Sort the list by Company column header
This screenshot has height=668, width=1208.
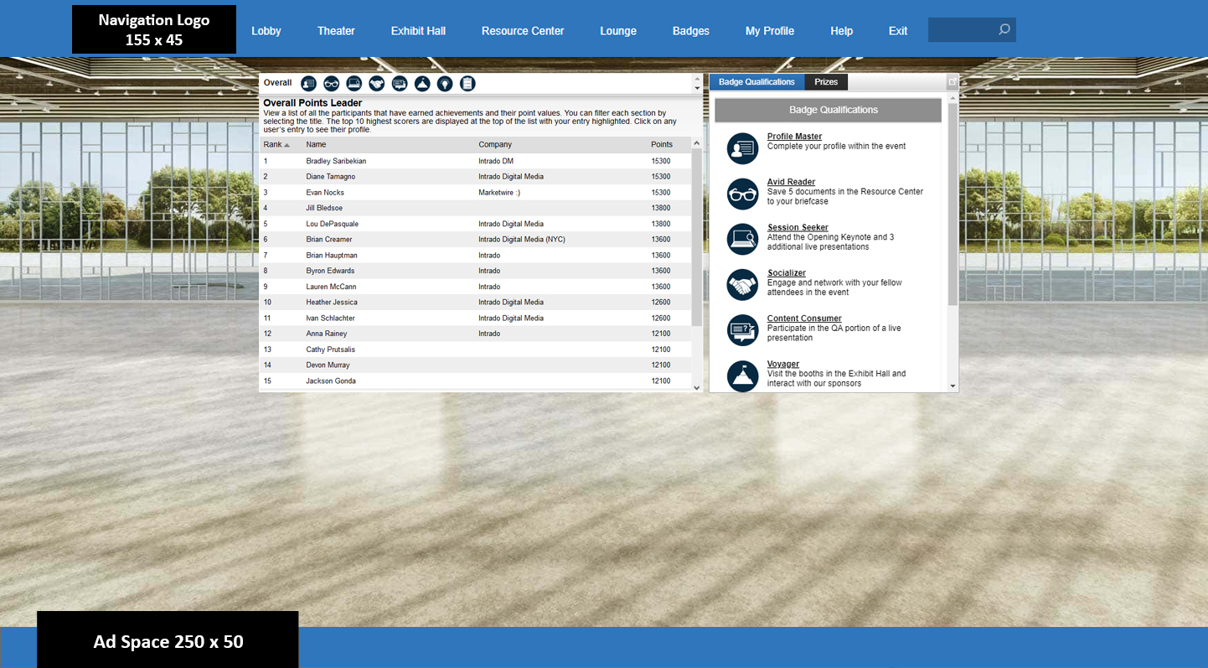pyautogui.click(x=495, y=144)
